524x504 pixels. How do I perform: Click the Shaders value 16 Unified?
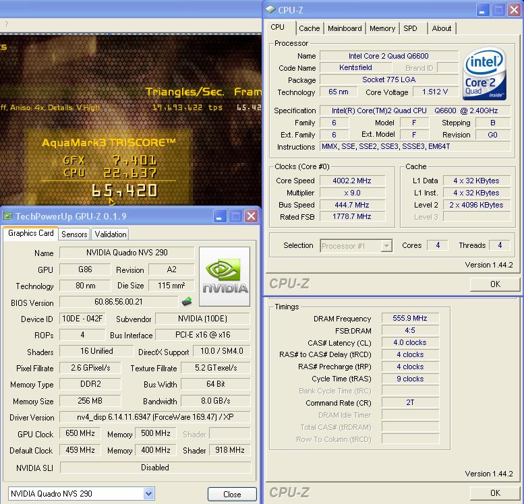point(96,351)
